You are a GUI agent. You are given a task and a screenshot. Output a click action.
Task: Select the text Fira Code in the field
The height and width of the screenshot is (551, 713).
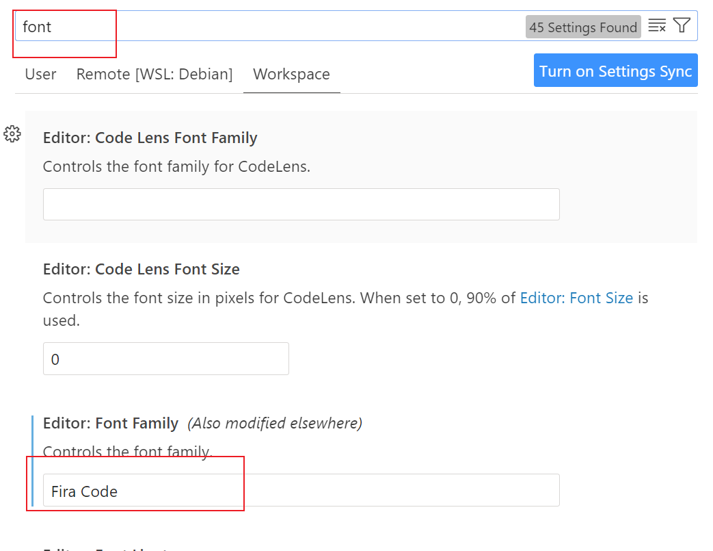tap(82, 491)
